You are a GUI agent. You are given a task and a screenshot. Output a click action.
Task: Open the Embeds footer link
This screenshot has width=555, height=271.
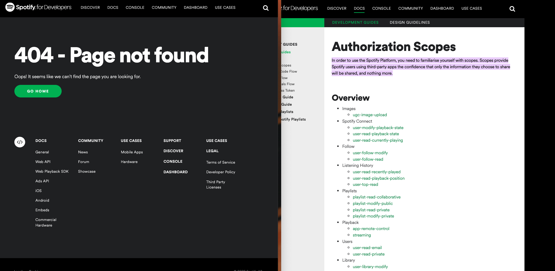[42, 210]
